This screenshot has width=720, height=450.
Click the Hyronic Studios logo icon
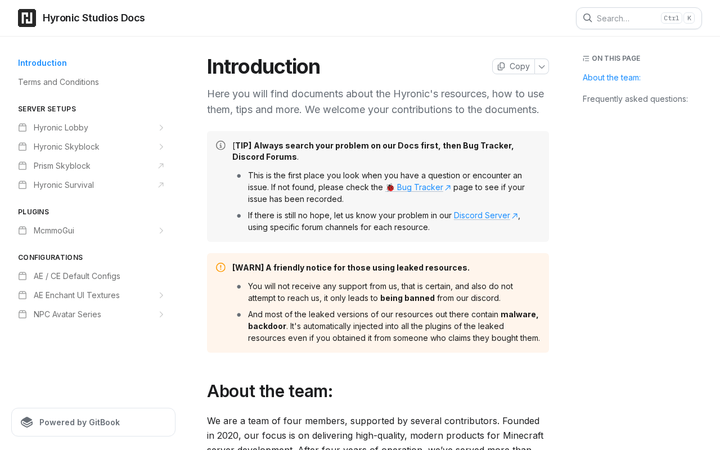point(27,18)
